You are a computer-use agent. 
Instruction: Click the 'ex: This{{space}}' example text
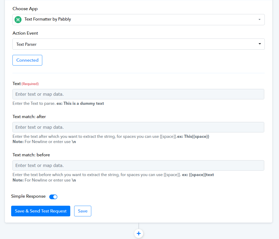(193, 137)
